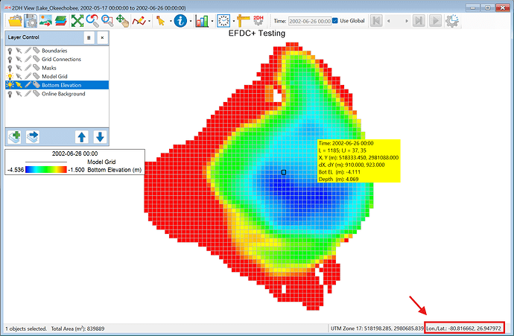Select the ruler measure tool
The height and width of the screenshot is (336, 514).
pos(244,21)
